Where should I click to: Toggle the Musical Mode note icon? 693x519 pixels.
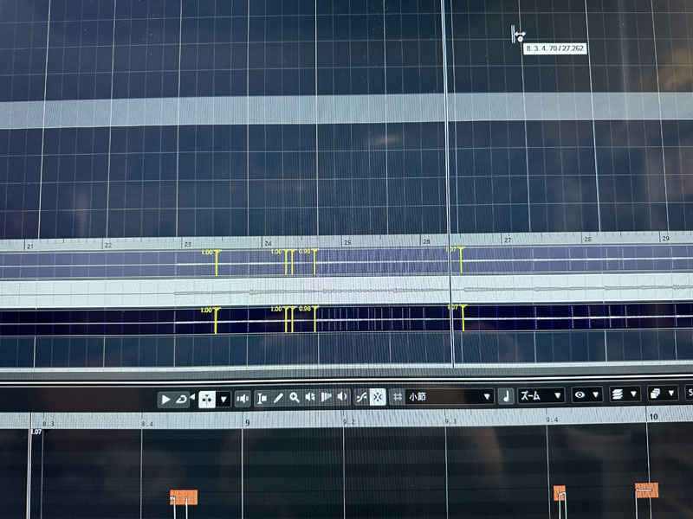click(x=507, y=395)
